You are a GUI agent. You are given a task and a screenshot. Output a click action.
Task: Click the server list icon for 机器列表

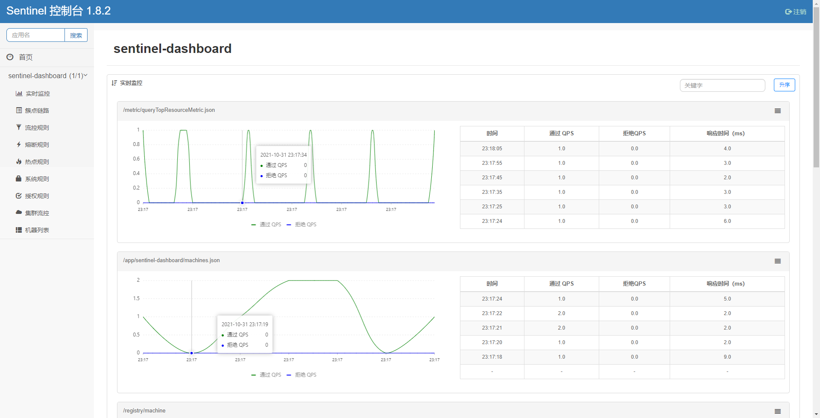click(x=19, y=230)
